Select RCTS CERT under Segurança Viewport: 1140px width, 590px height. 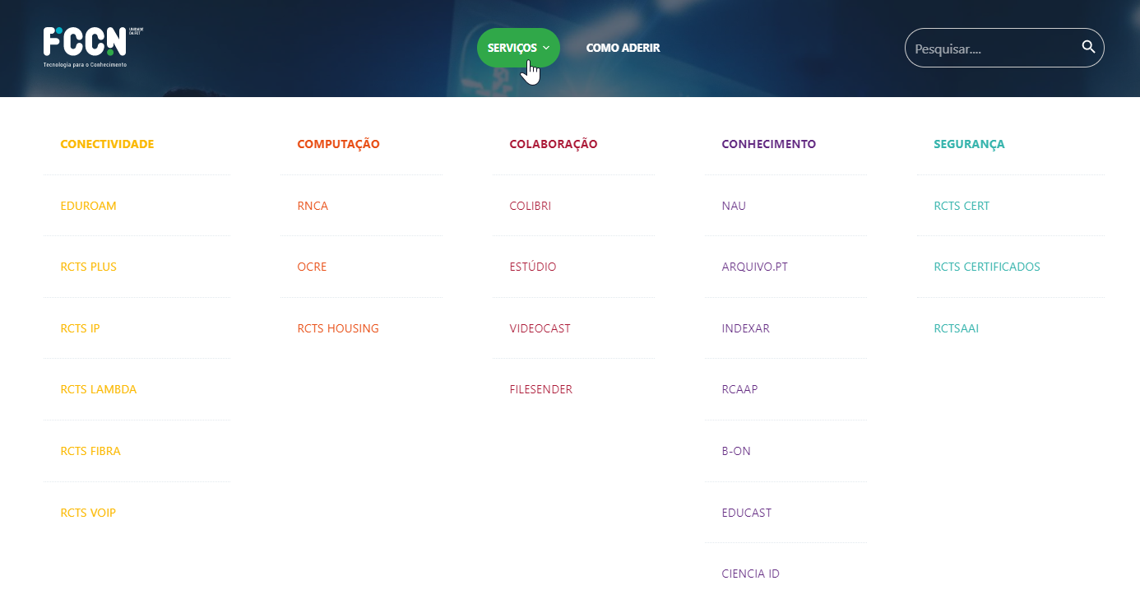(x=962, y=205)
